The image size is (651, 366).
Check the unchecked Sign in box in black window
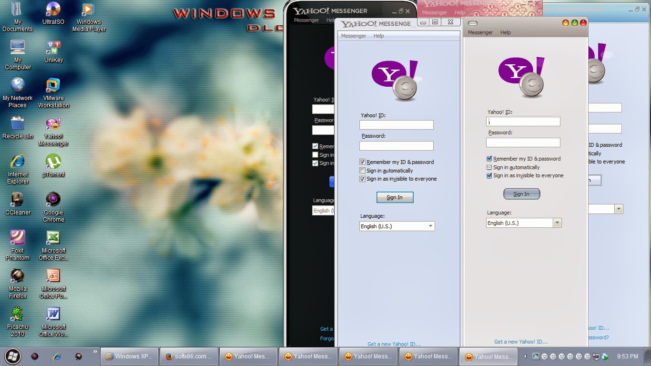pos(315,155)
